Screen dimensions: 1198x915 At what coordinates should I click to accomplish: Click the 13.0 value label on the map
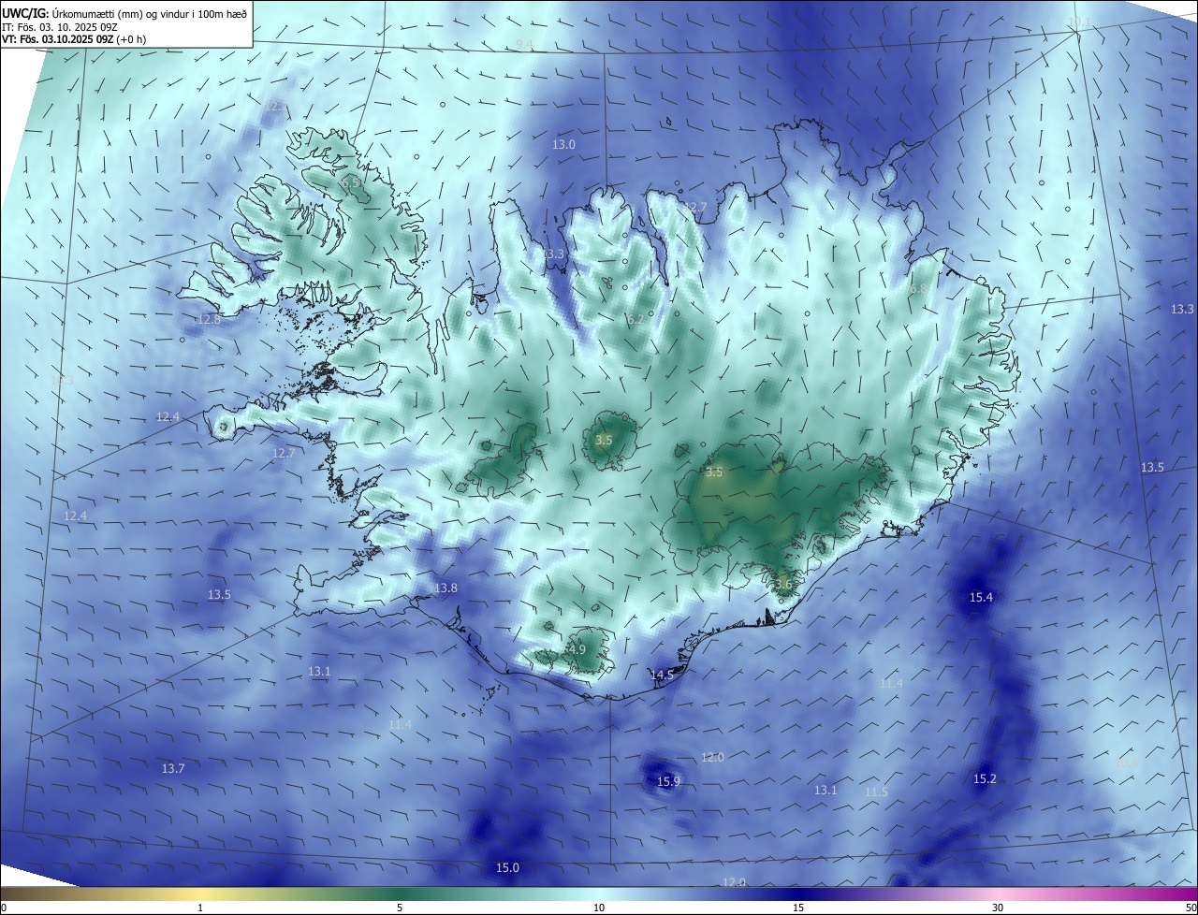(x=563, y=145)
